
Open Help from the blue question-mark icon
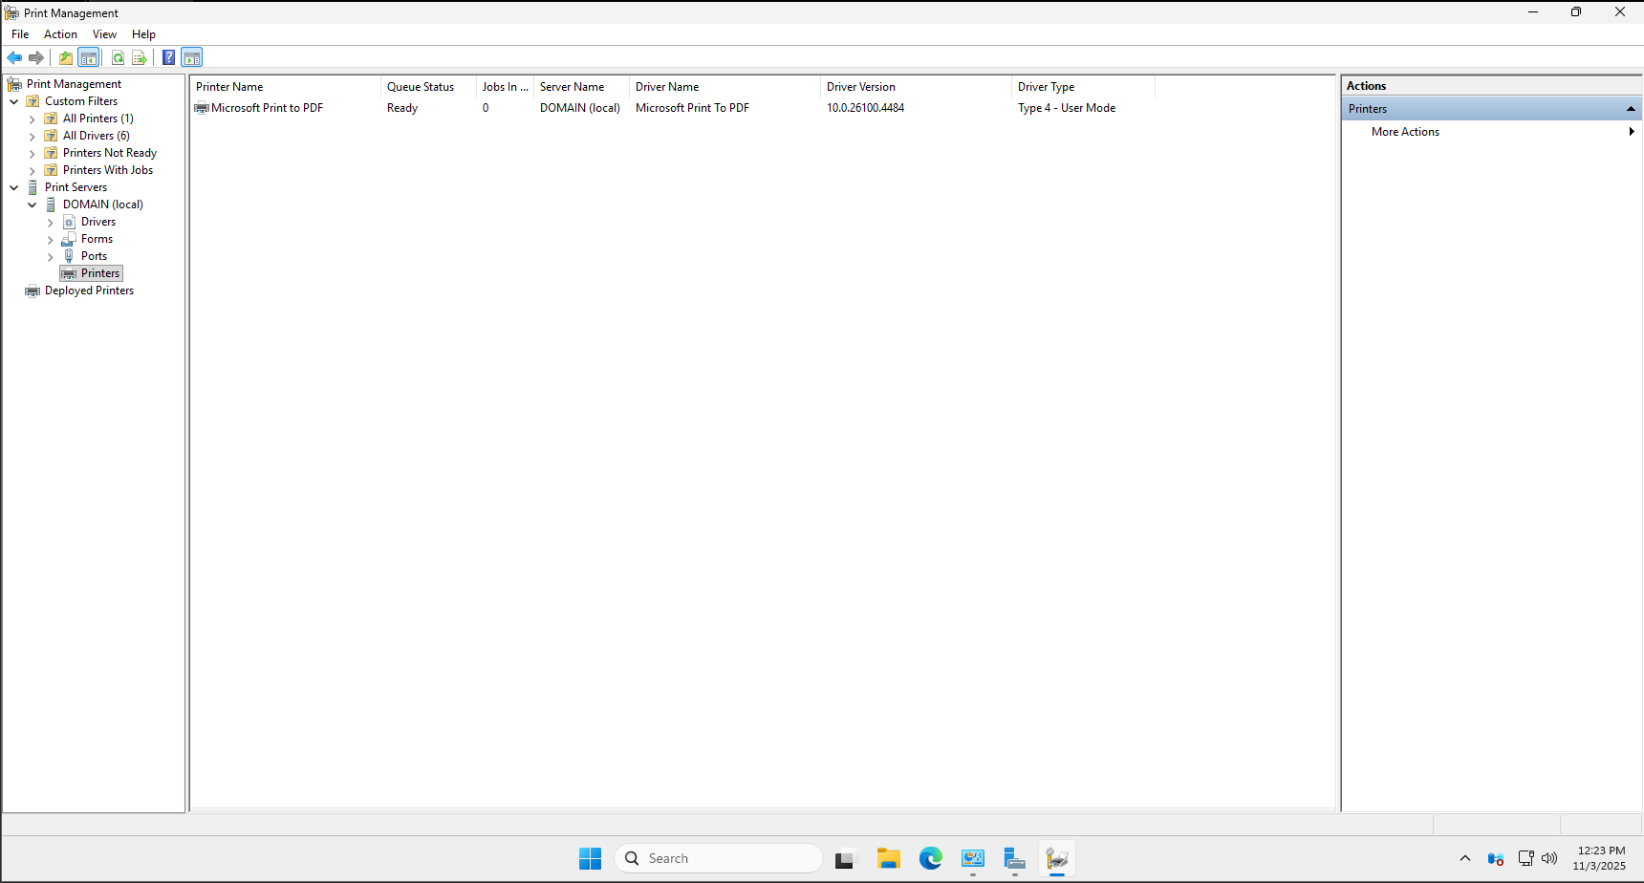click(x=169, y=57)
